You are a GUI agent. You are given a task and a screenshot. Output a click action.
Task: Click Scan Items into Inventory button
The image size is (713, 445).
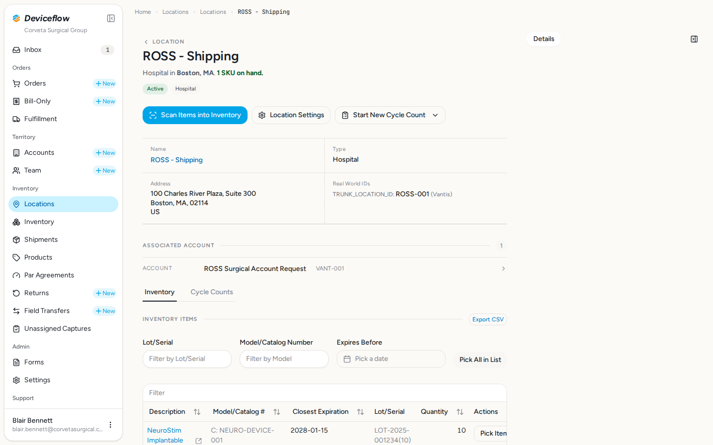point(195,115)
